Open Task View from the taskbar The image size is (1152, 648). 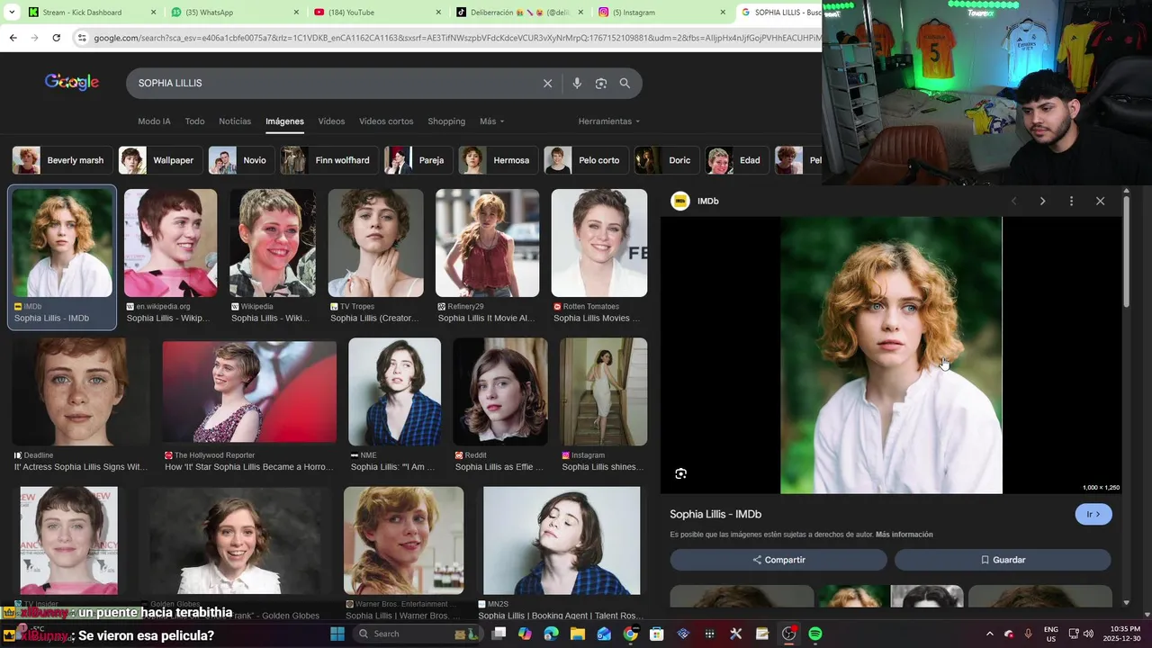[499, 634]
